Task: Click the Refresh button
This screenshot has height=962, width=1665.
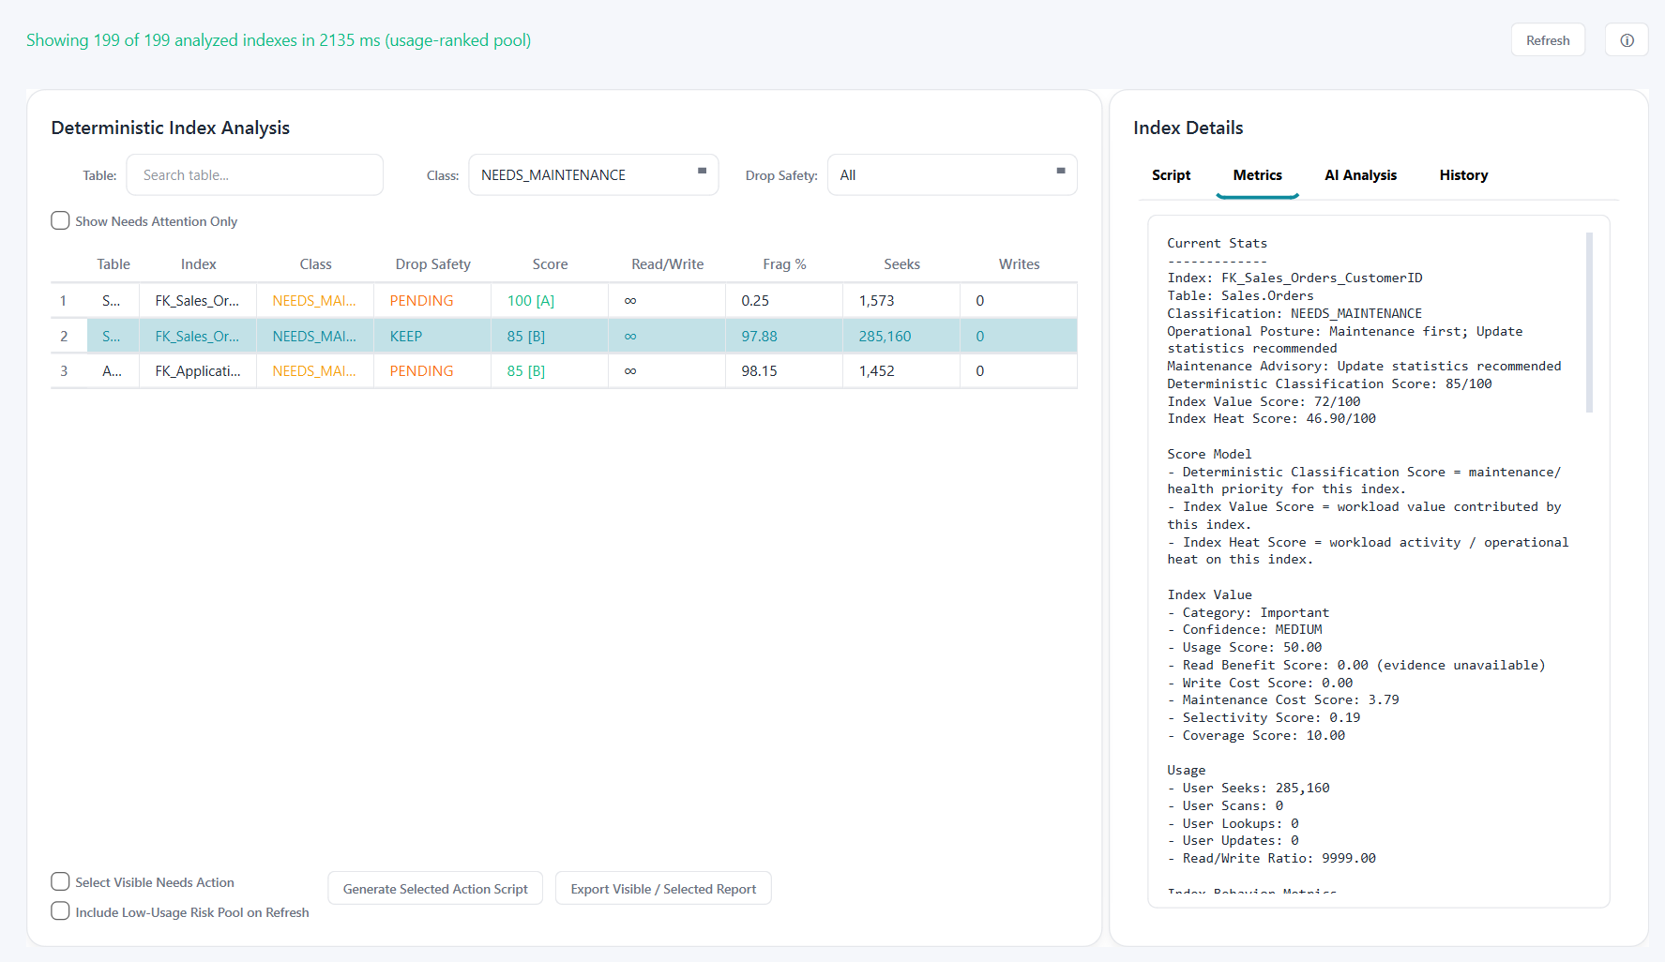Action: click(1548, 40)
